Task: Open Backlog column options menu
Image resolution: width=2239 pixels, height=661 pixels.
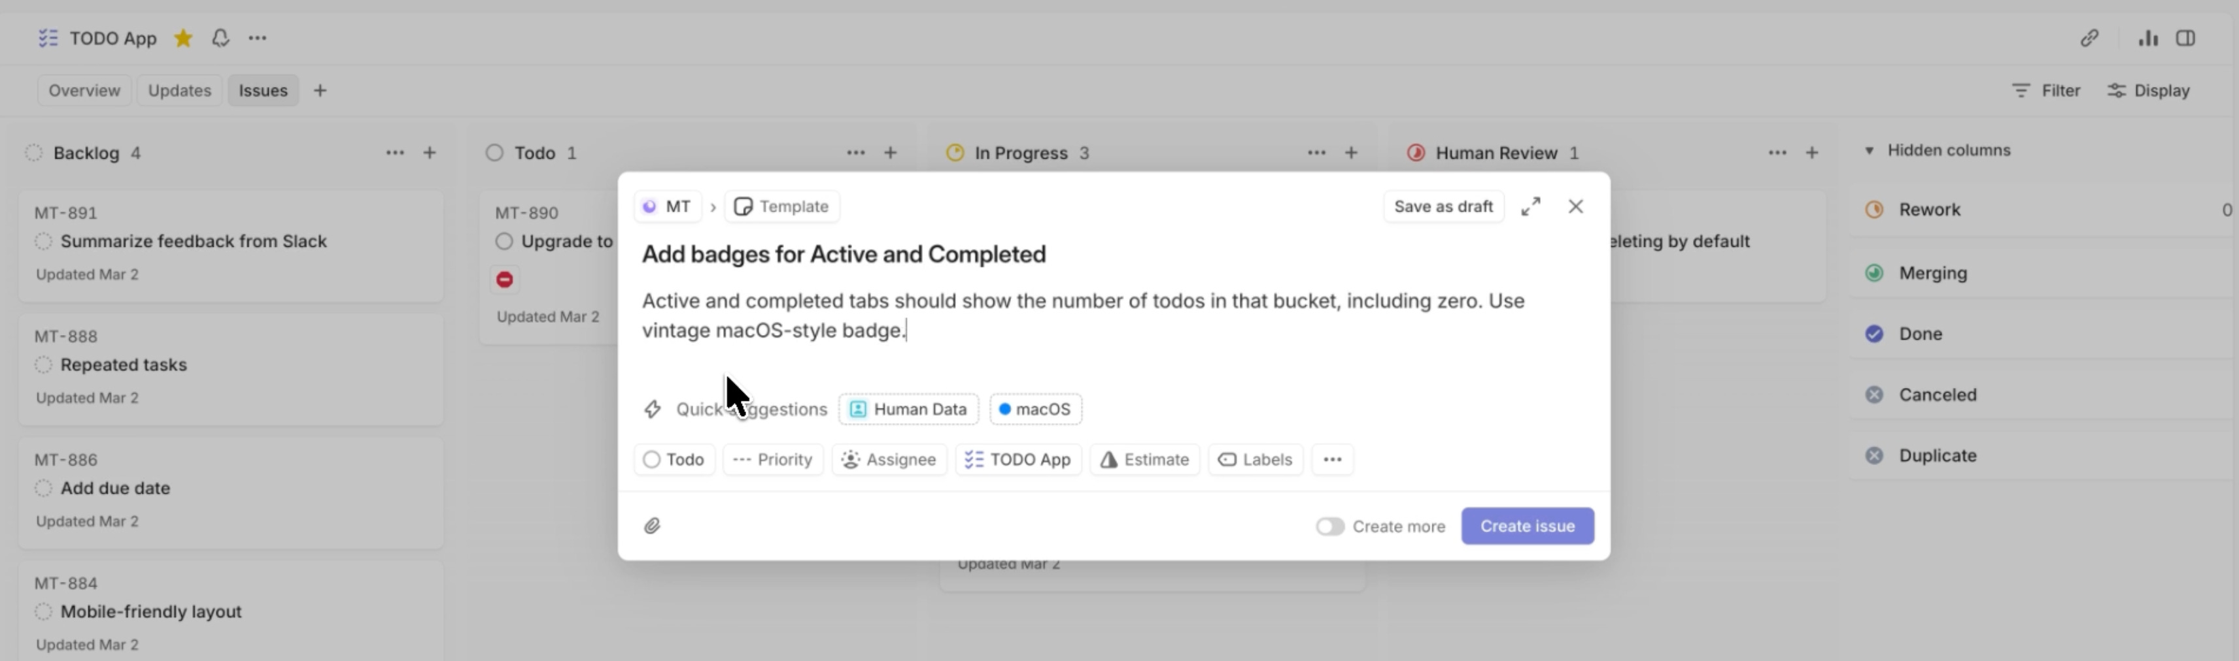Action: 394,153
